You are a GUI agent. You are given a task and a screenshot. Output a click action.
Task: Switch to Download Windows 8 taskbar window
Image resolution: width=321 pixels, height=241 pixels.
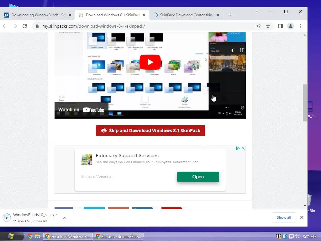point(68,237)
